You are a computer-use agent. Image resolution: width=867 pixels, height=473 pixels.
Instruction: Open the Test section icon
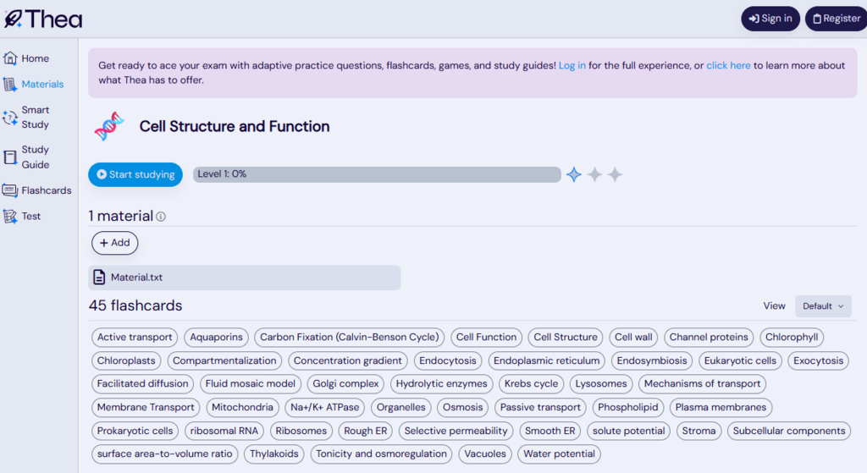[x=10, y=217]
